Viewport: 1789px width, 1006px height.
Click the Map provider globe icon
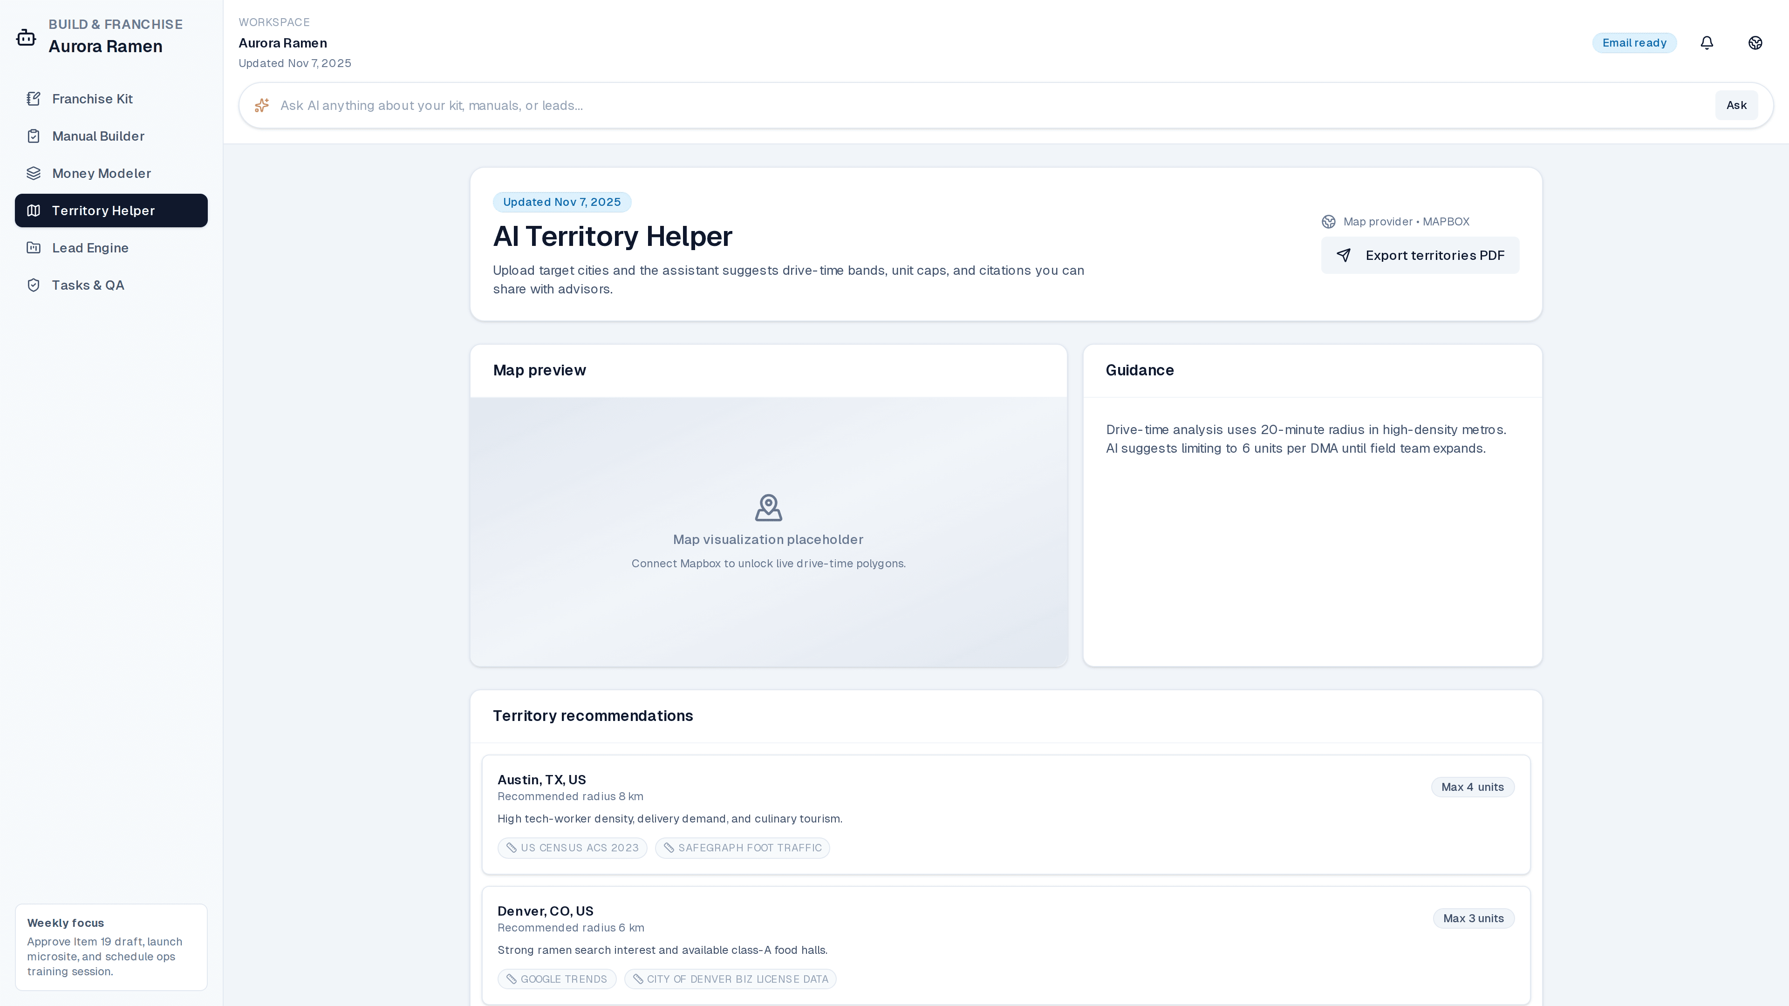[1328, 222]
